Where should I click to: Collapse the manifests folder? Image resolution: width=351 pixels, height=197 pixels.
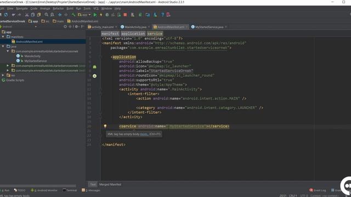coord(3,37)
